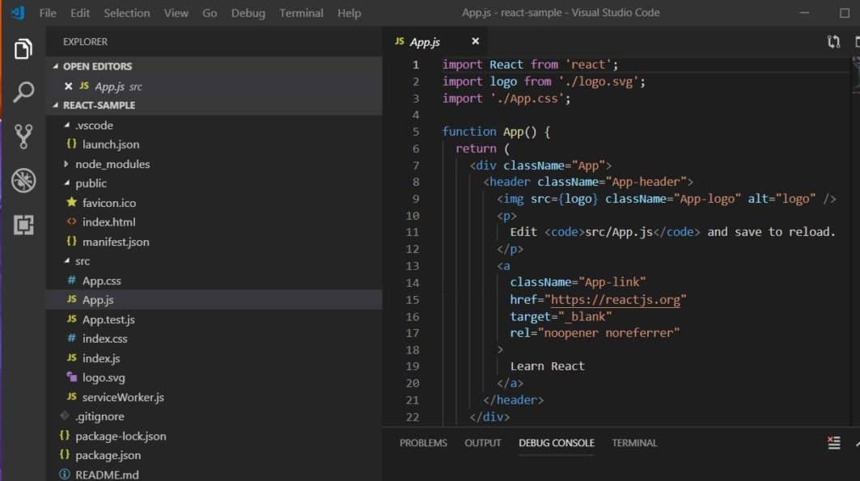Open the Explorer view in the activity bar
The image size is (860, 481).
(x=23, y=48)
